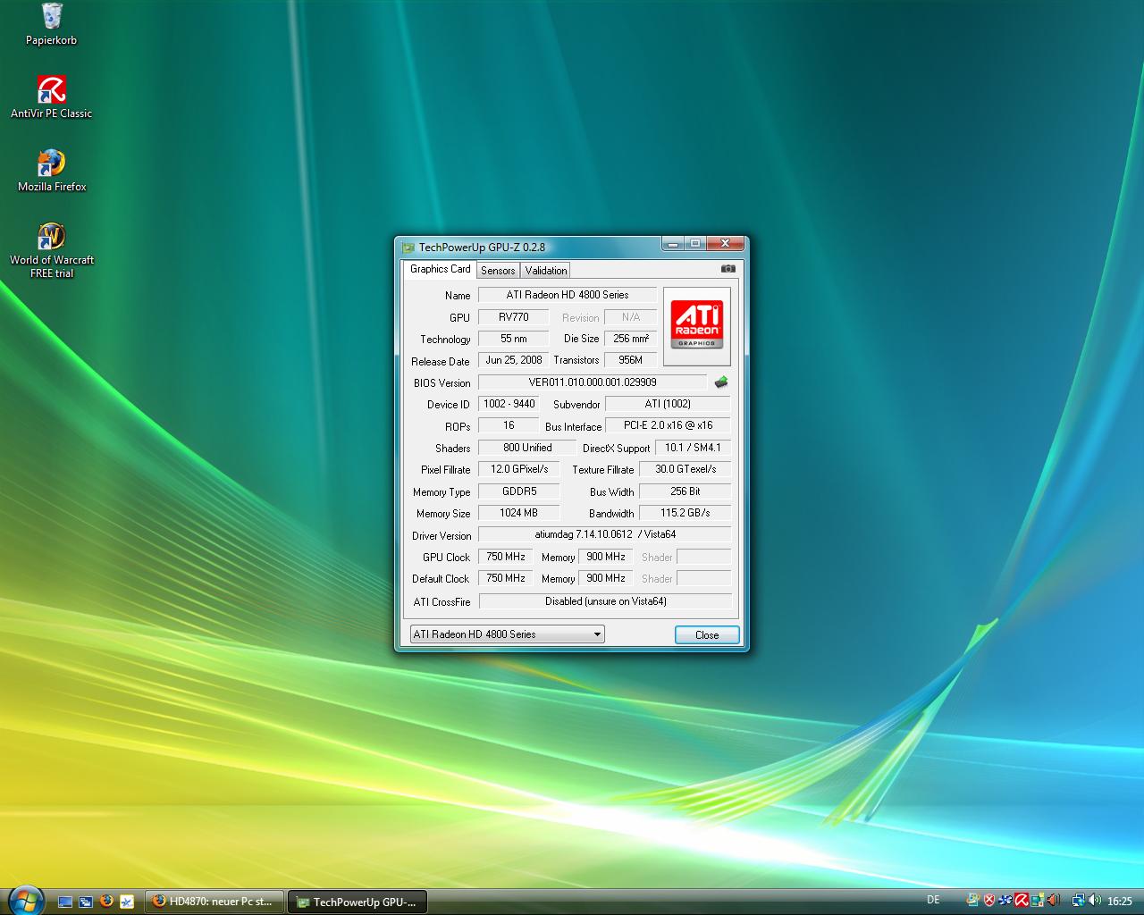Click the first tray icon left of the security shield
Image resolution: width=1144 pixels, height=915 pixels.
point(973,900)
